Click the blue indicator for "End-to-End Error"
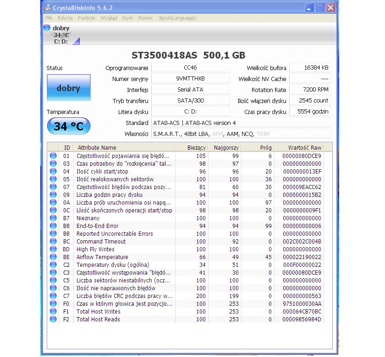This screenshot has width=385, height=357. point(53,226)
